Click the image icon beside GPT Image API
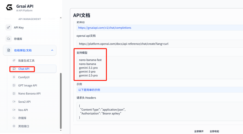The height and width of the screenshot is (134, 243). tap(14, 85)
